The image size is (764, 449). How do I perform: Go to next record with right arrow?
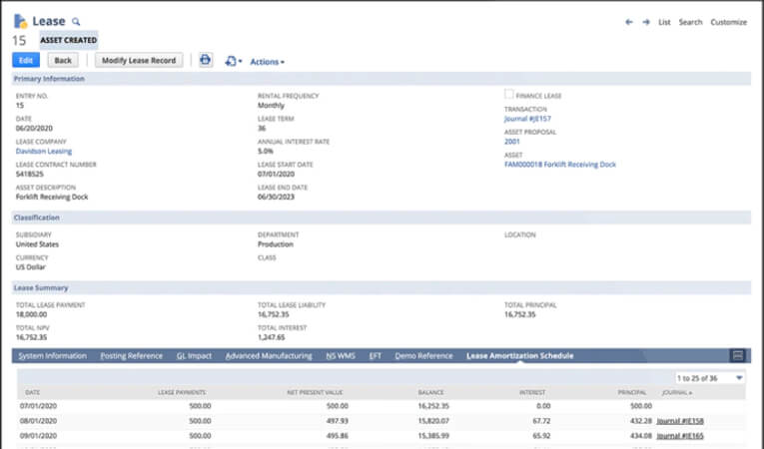645,22
